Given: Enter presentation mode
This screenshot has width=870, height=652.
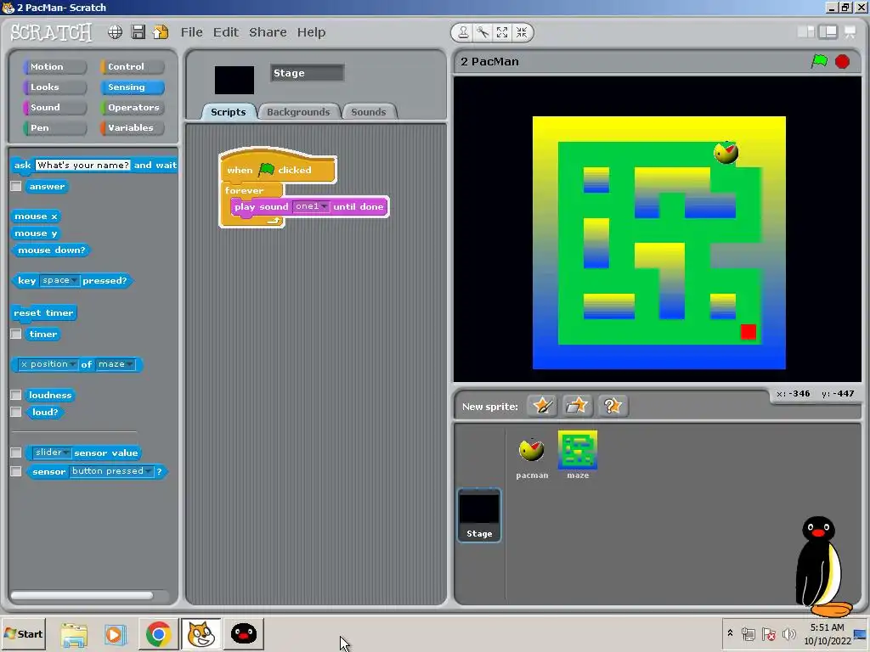Looking at the screenshot, I should [850, 32].
